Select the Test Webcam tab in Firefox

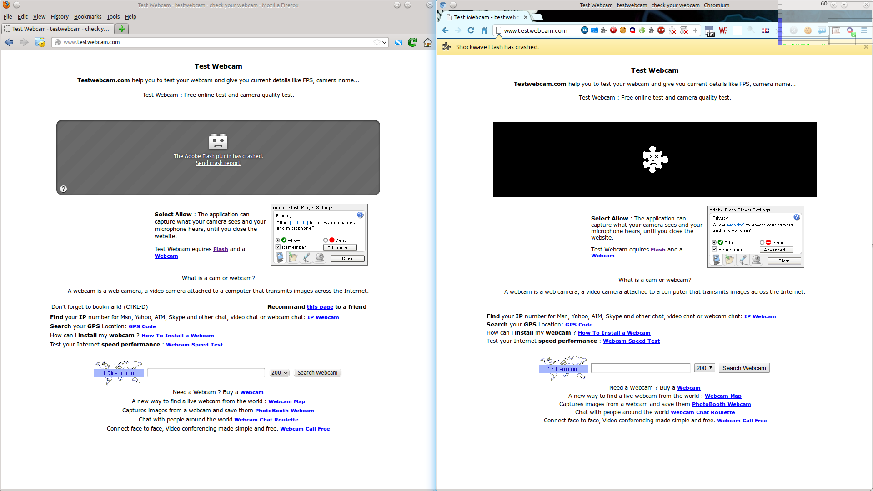pyautogui.click(x=58, y=29)
